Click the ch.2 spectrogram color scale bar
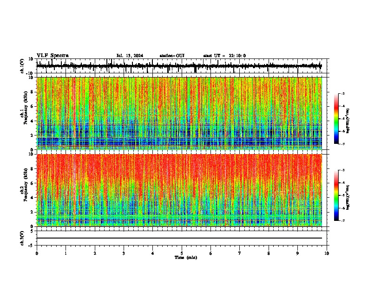Image resolution: width=368 pixels, height=284 pixels. tap(336, 195)
